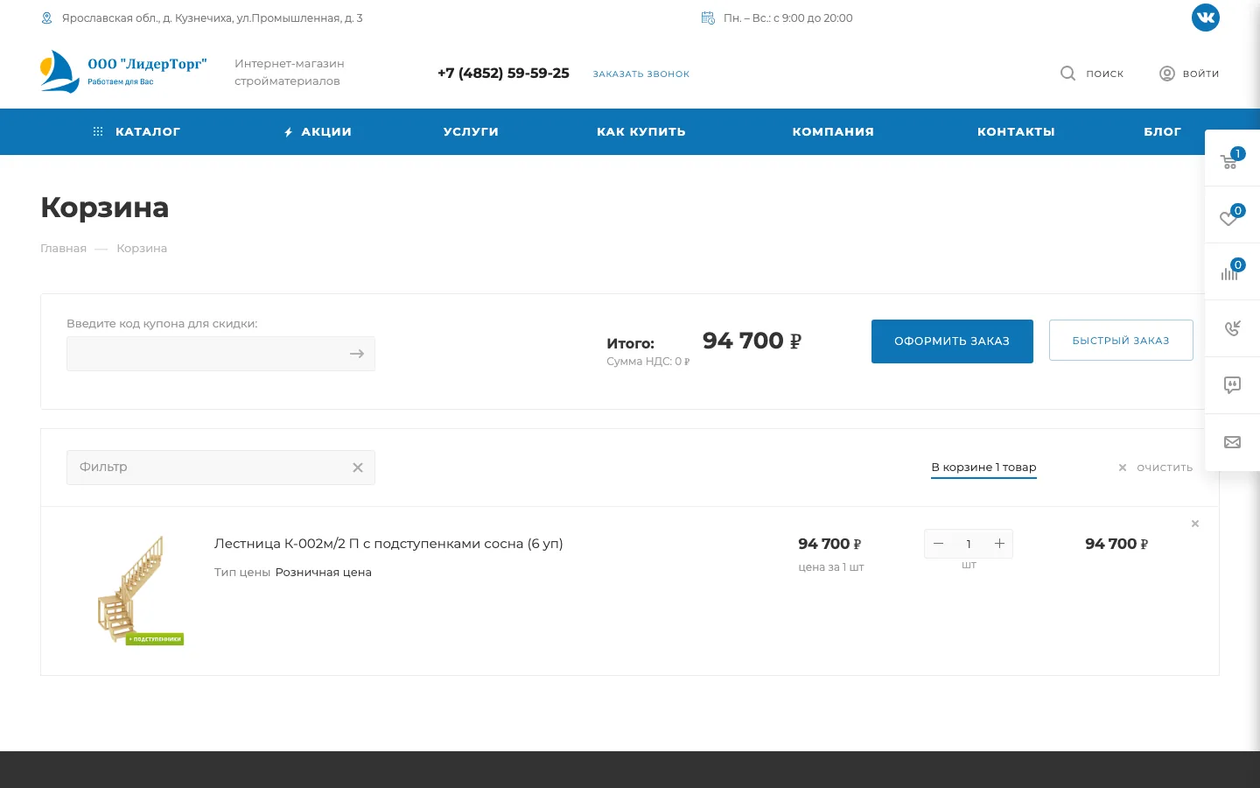Screen dimensions: 1260x788
Task: Click the search magnifier icon
Action: pyautogui.click(x=1067, y=74)
